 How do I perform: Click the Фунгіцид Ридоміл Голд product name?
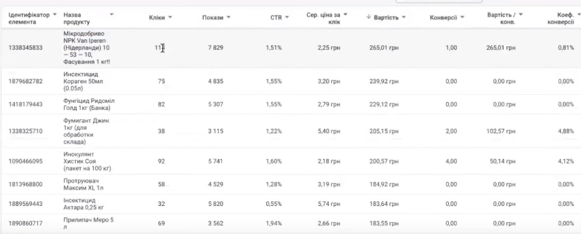[89, 104]
